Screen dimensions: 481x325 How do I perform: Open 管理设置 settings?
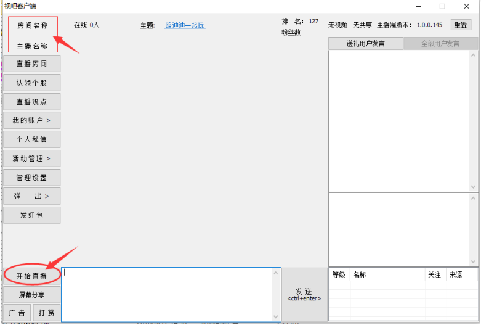31,178
